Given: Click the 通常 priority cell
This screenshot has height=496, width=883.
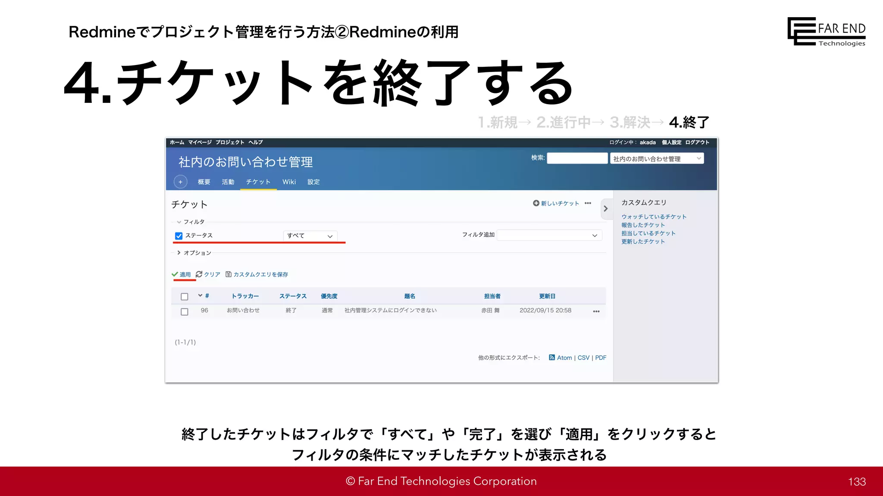Looking at the screenshot, I should pos(327,310).
